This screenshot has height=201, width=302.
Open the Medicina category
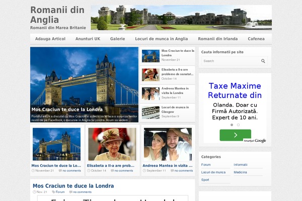point(241,172)
